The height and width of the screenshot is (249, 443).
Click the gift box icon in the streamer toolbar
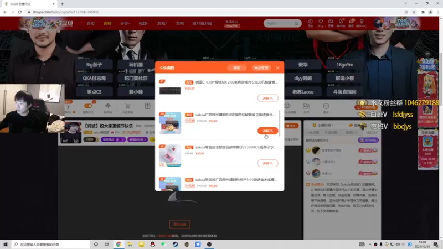click(x=147, y=106)
